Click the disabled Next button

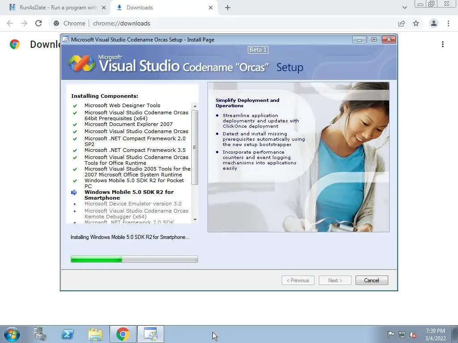tap(335, 280)
